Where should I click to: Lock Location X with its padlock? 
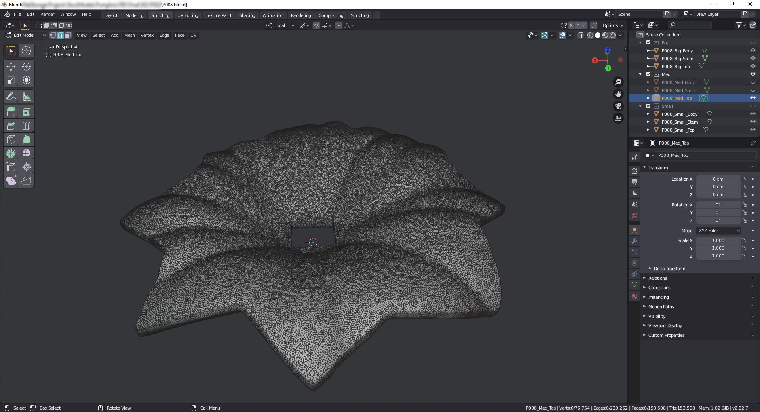[x=745, y=179]
